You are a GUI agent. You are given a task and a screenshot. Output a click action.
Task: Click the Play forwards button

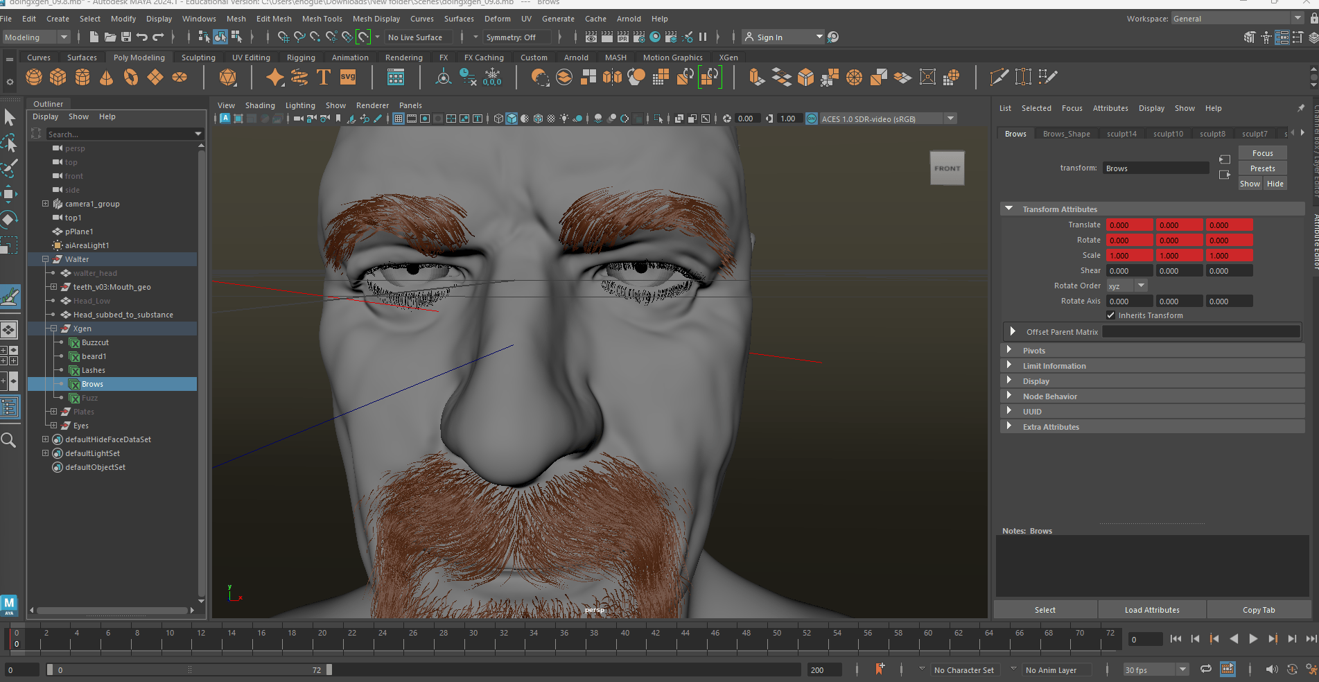[1253, 639]
